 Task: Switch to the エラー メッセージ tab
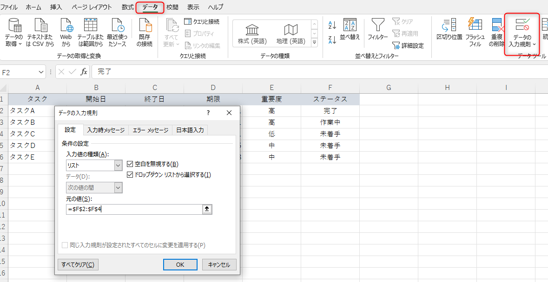[150, 130]
